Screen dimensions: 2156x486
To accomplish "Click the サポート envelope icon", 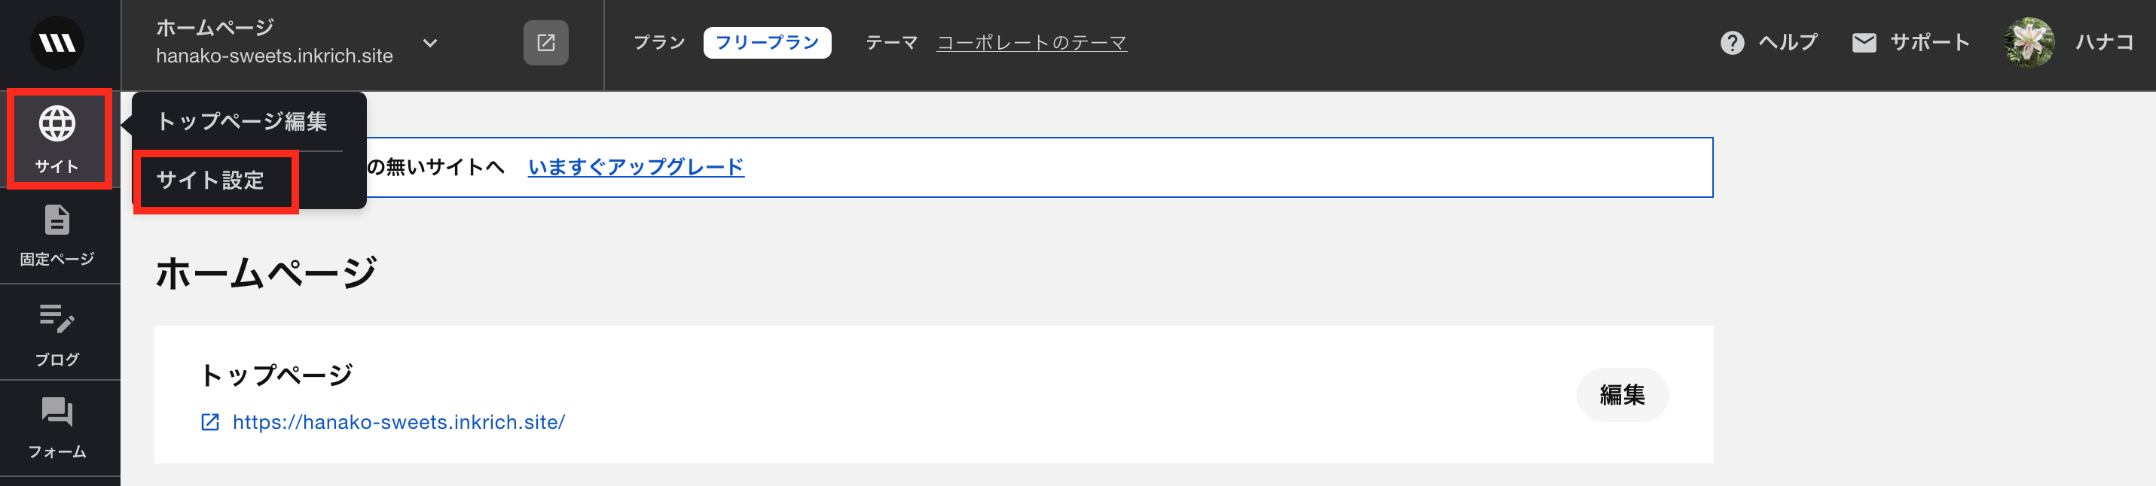I will tap(1864, 43).
